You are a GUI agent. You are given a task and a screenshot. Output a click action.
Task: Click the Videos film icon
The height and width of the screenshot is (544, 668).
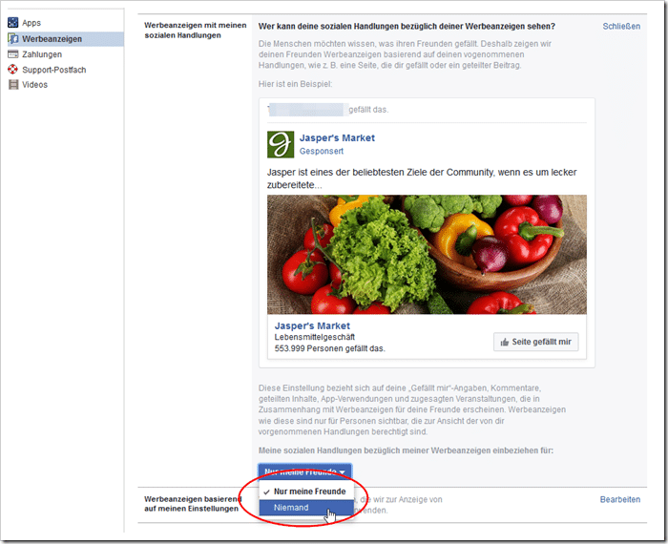click(x=13, y=84)
